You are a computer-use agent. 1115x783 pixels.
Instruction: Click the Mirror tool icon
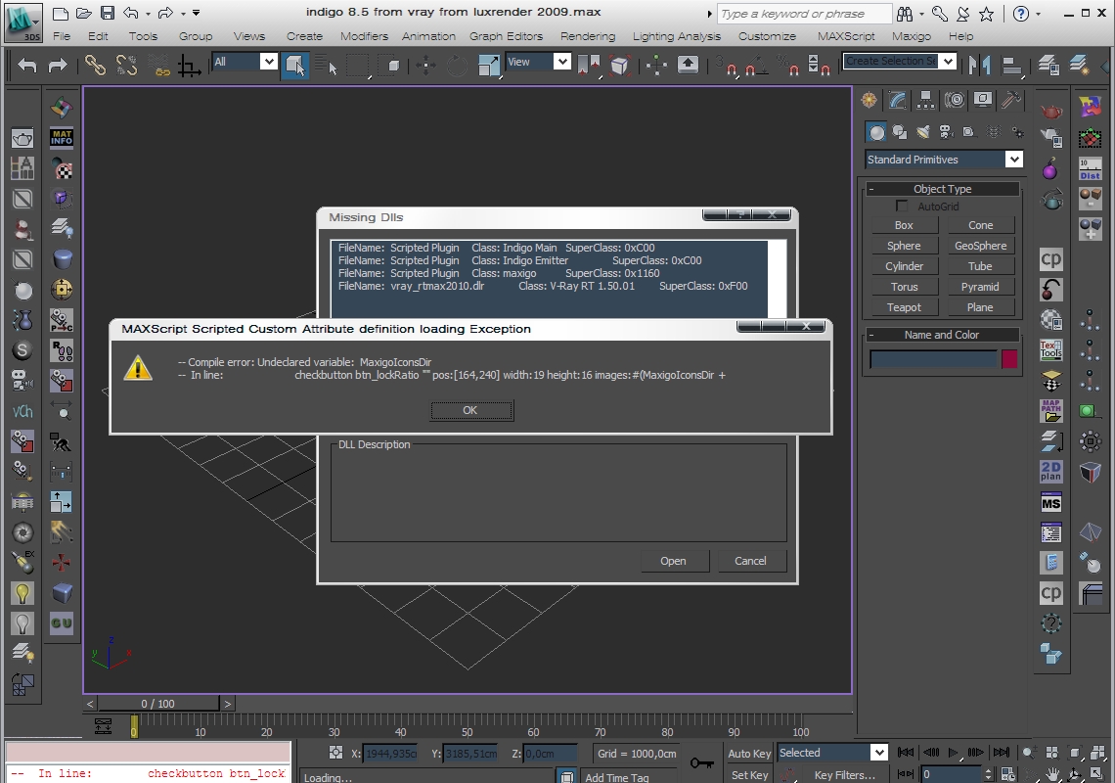(979, 66)
